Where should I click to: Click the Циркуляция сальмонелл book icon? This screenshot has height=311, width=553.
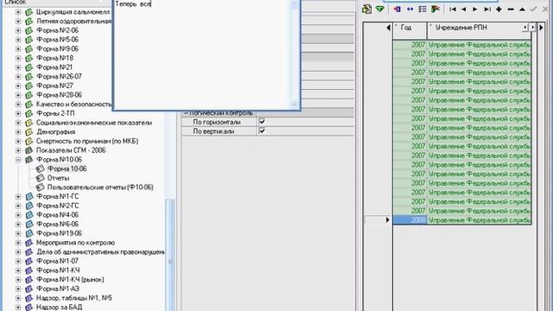point(29,12)
